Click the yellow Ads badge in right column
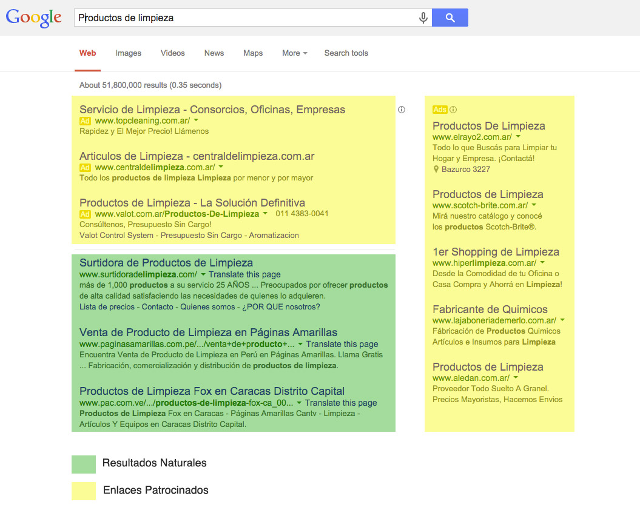The height and width of the screenshot is (519, 640). coord(440,110)
